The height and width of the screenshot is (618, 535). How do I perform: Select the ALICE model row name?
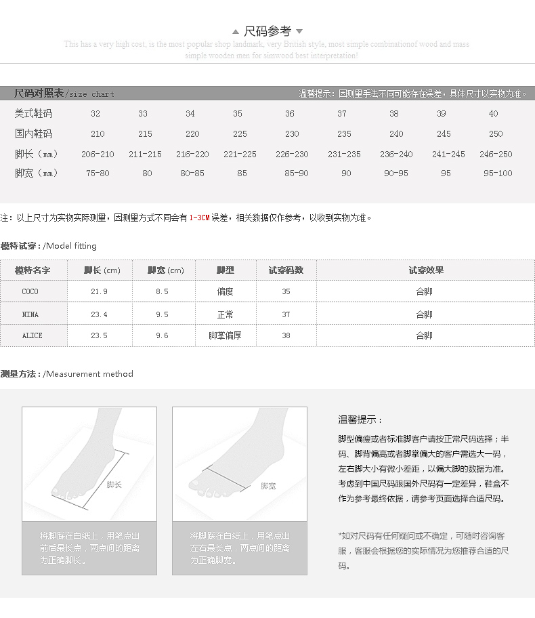(x=32, y=335)
